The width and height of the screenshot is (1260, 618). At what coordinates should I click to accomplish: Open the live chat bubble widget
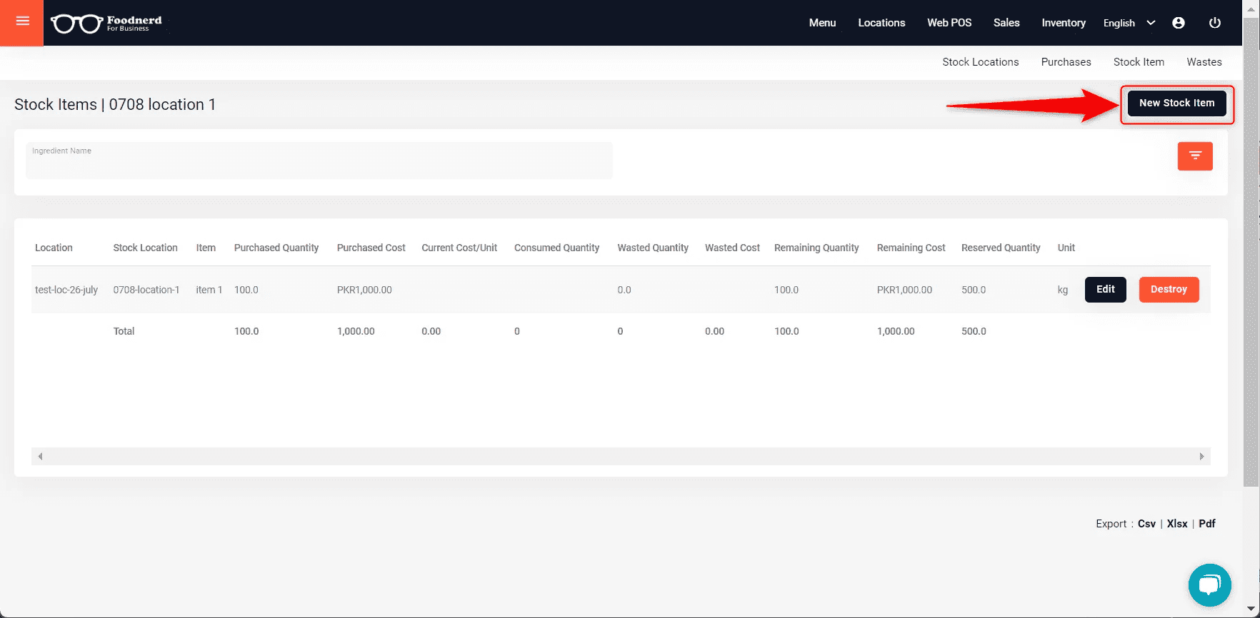coord(1209,585)
